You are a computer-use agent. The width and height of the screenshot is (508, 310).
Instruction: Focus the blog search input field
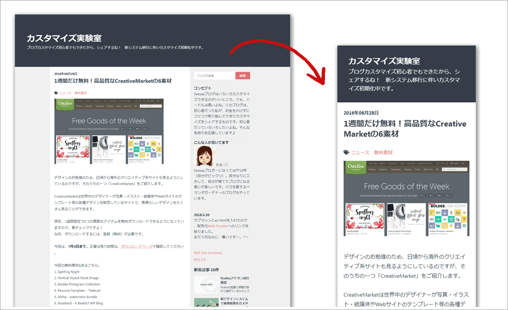pos(214,76)
